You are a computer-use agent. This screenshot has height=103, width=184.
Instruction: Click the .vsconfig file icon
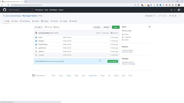point(36,55)
